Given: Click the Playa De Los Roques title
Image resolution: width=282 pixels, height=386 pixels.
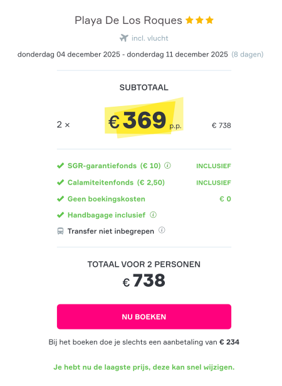Looking at the screenshot, I should tap(128, 21).
